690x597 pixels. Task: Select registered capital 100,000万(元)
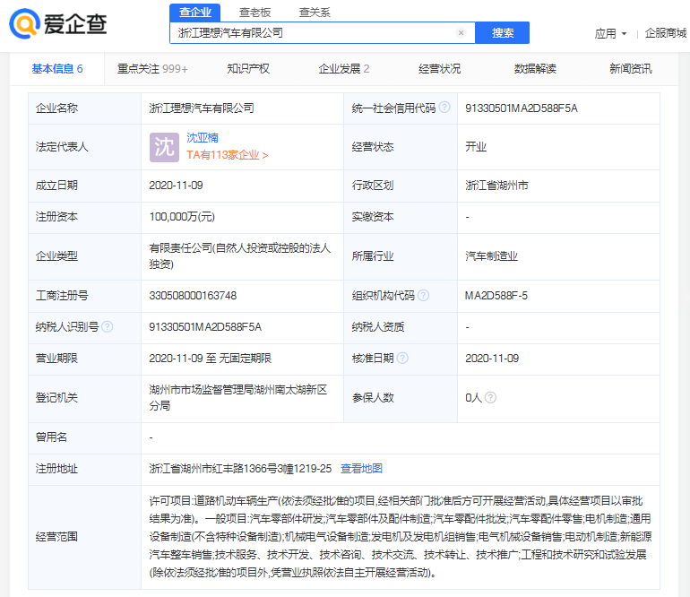[x=182, y=217]
